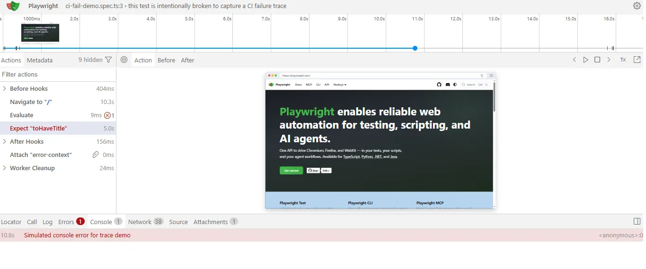The image size is (646, 269).
Task: Click the snapshot page vertical scrollbar
Action: click(494, 144)
